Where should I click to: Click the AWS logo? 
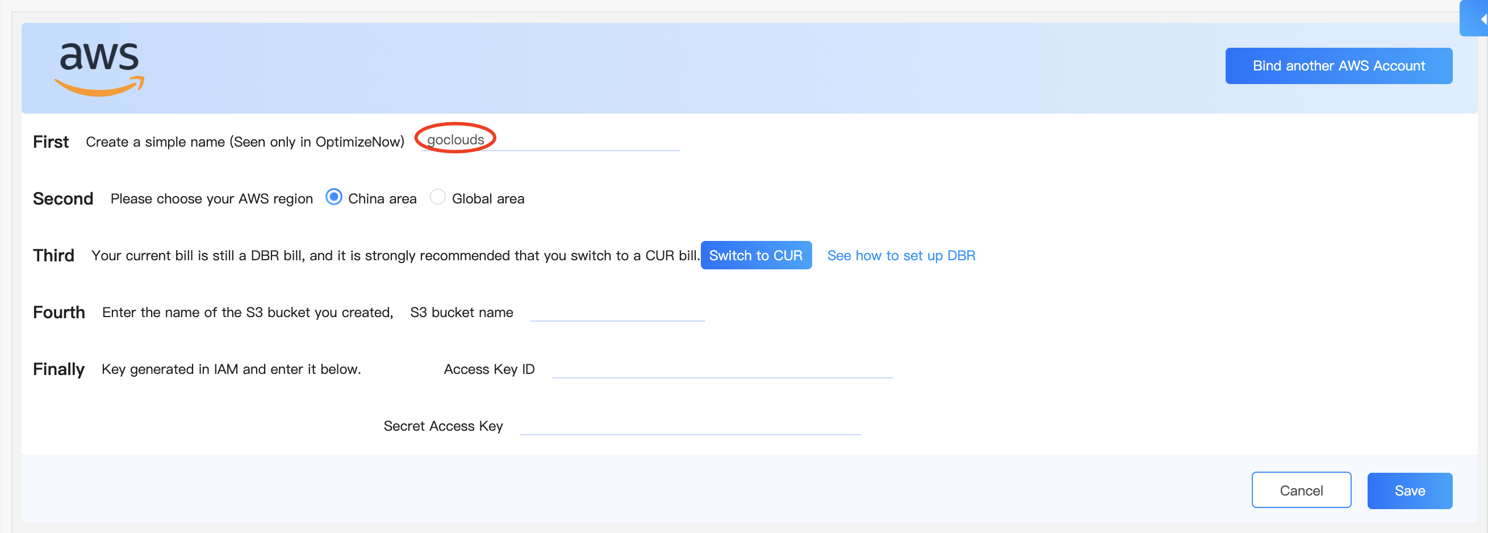pos(99,68)
